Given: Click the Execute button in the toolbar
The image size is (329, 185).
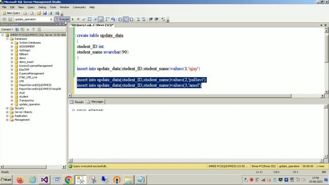Looking at the screenshot, I should [62, 20].
